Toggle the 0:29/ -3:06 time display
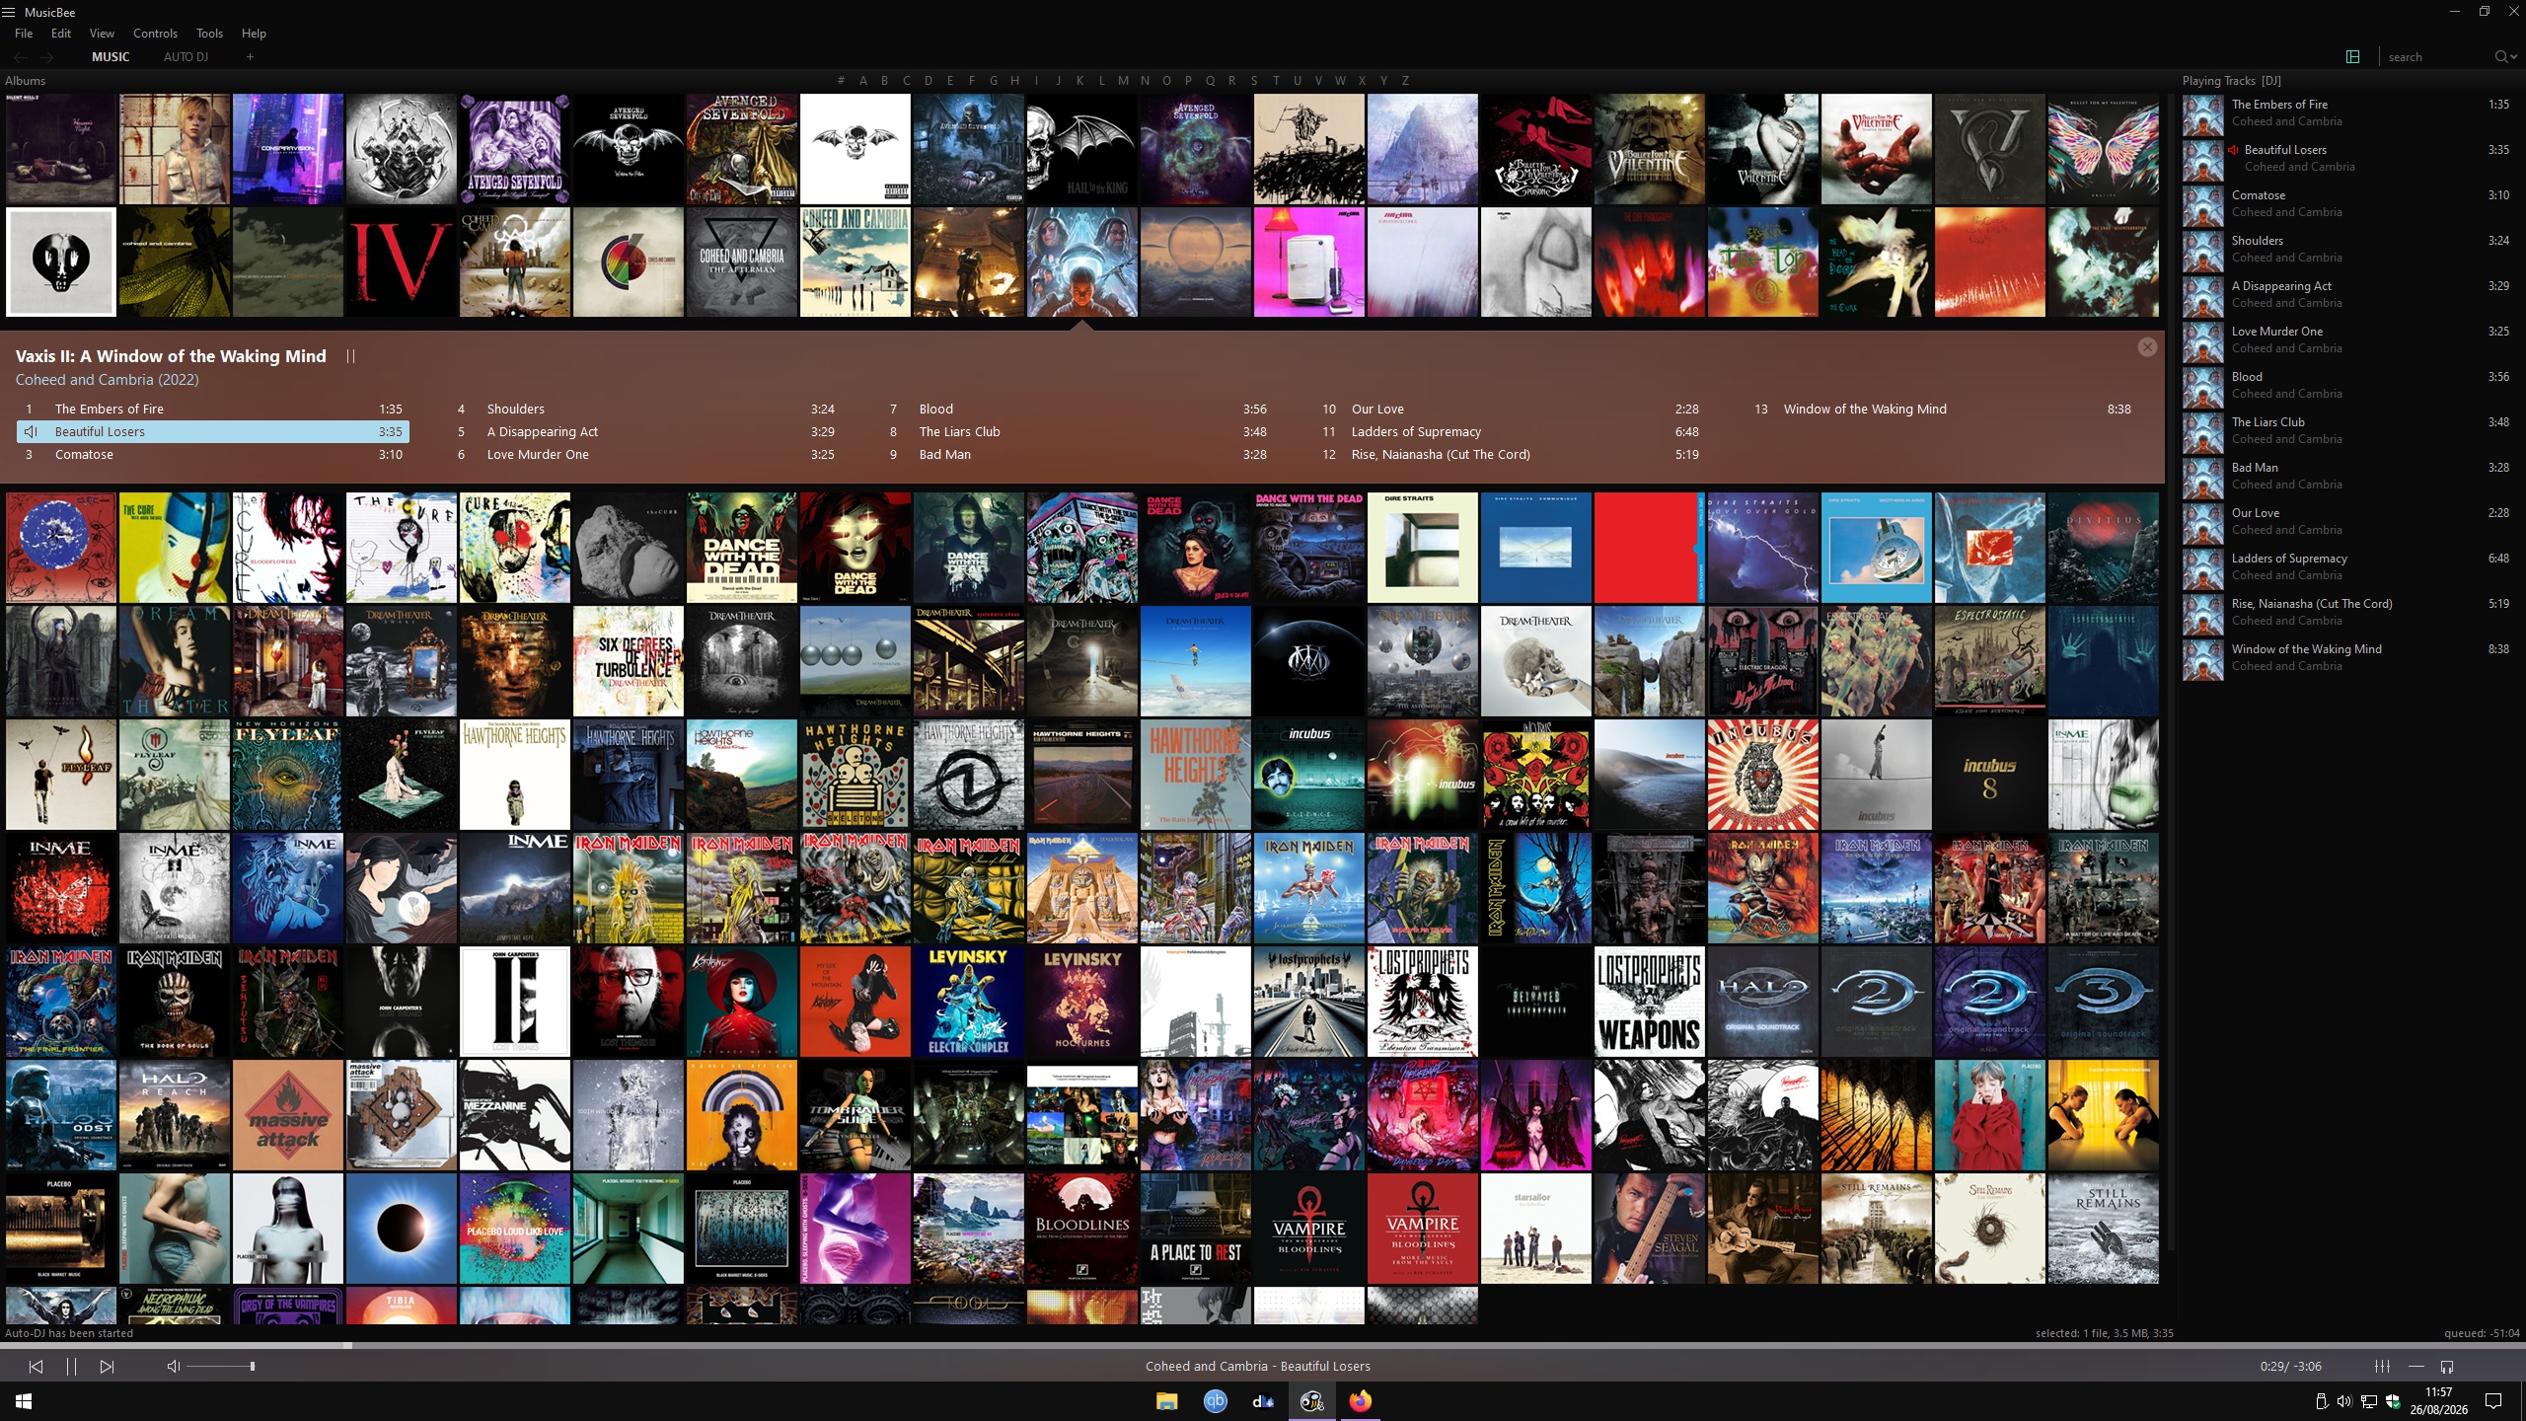Viewport: 2526px width, 1421px height. [2290, 1367]
